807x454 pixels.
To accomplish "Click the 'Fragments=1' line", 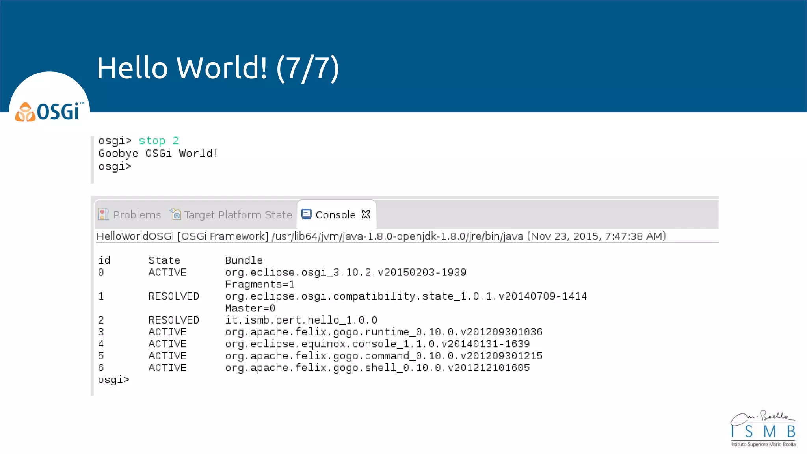I will point(260,284).
